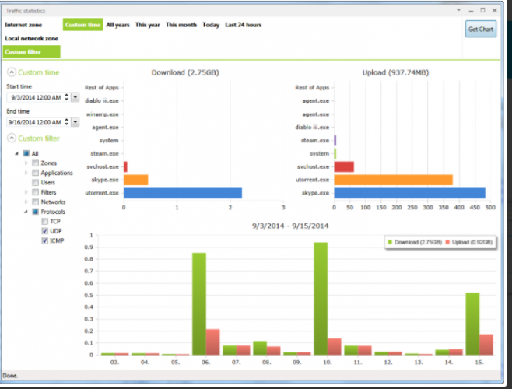The image size is (512, 389).
Task: Click the 'Done.' status bar text
Action: pyautogui.click(x=10, y=376)
